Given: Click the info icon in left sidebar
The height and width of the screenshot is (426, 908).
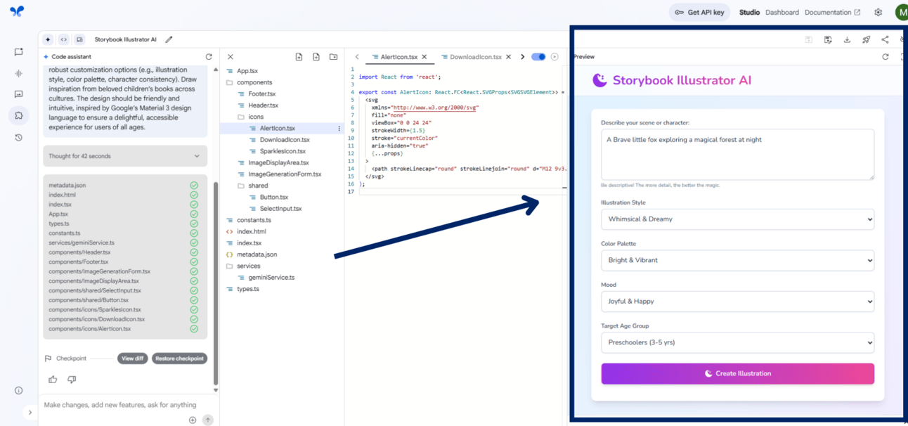Looking at the screenshot, I should (x=19, y=391).
